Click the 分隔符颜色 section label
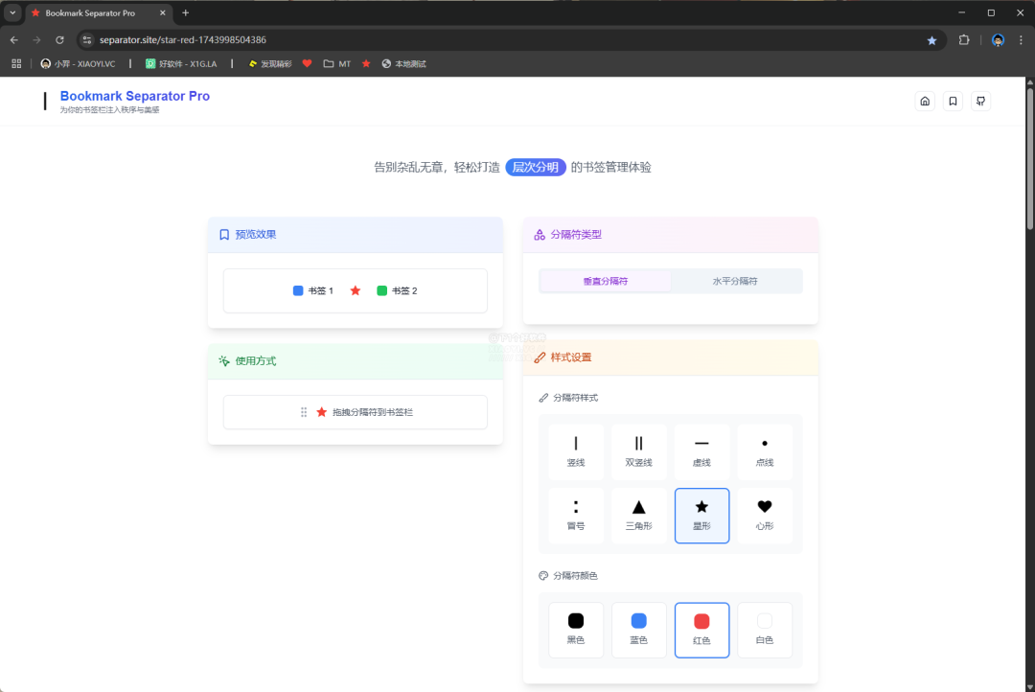 click(x=575, y=576)
